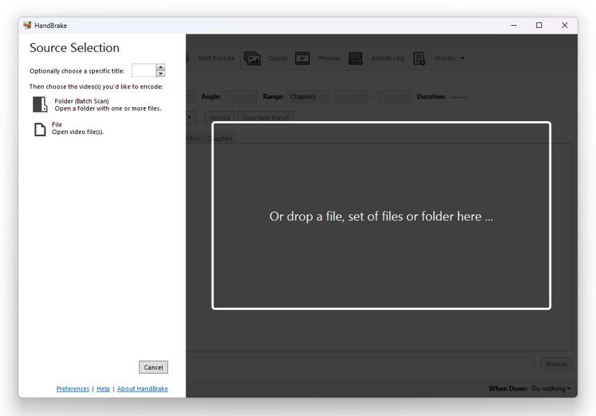
Task: Cancel the source selection
Action: coord(153,367)
